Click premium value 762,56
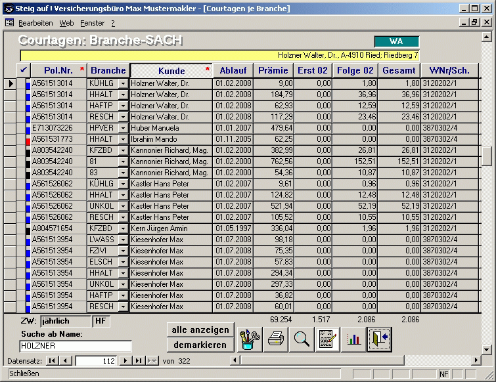This screenshot has height=382, width=496. click(x=274, y=161)
